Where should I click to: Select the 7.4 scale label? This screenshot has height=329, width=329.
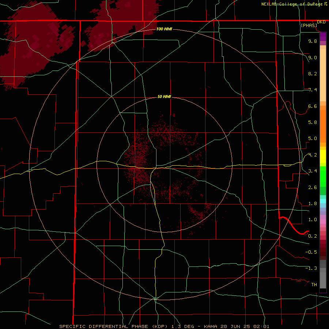pyautogui.click(x=313, y=90)
